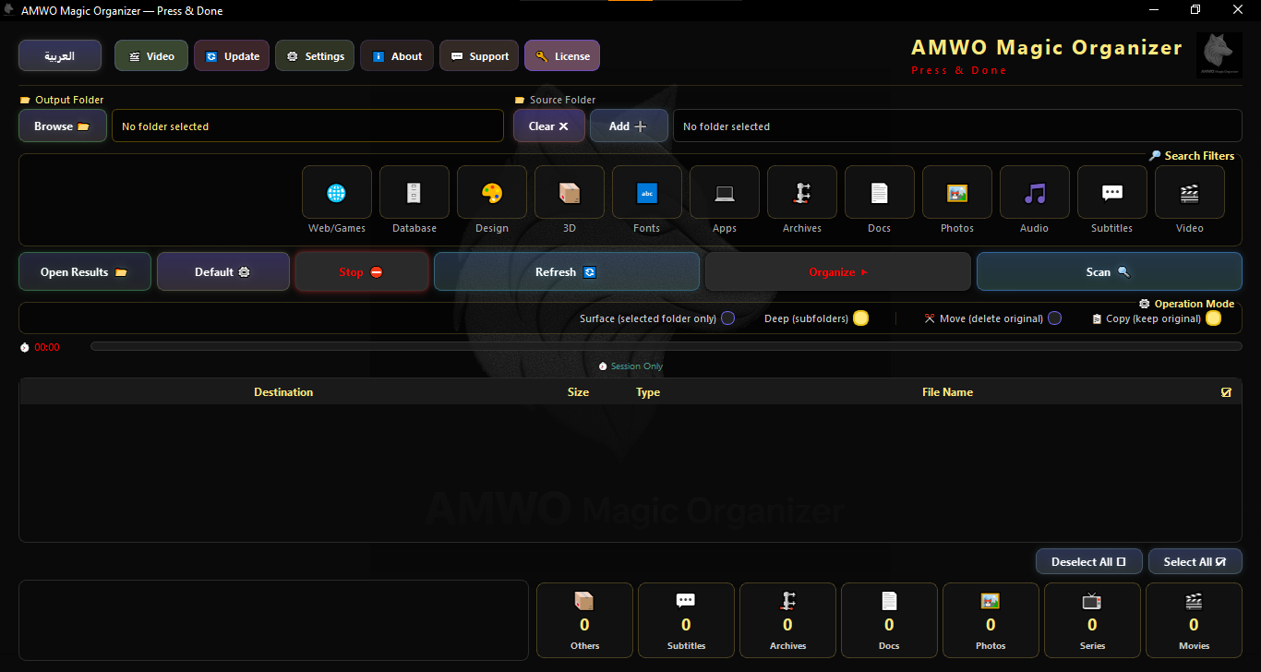Select the Audio filter icon
This screenshot has width=1261, height=672.
tap(1035, 193)
